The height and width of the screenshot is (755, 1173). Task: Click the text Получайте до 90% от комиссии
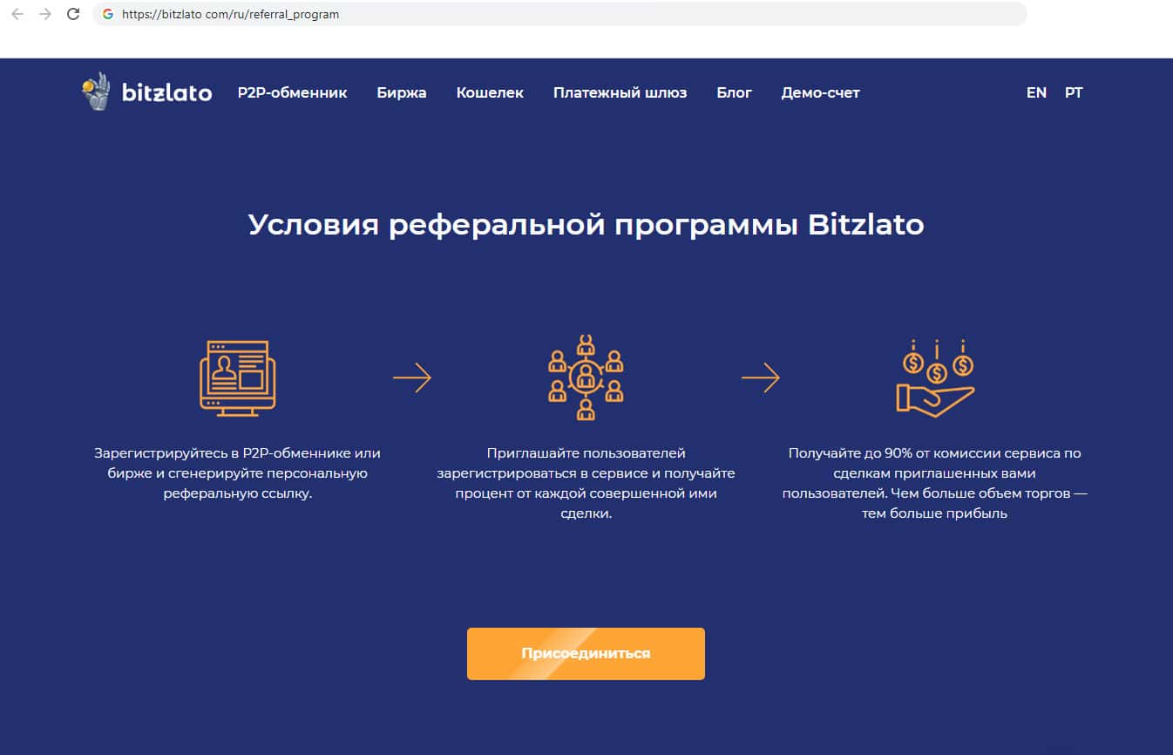[x=935, y=483]
